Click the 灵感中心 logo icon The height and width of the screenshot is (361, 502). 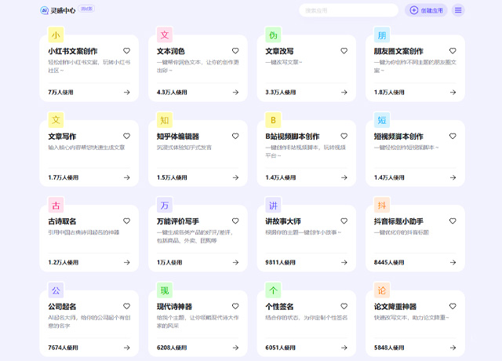(x=45, y=10)
